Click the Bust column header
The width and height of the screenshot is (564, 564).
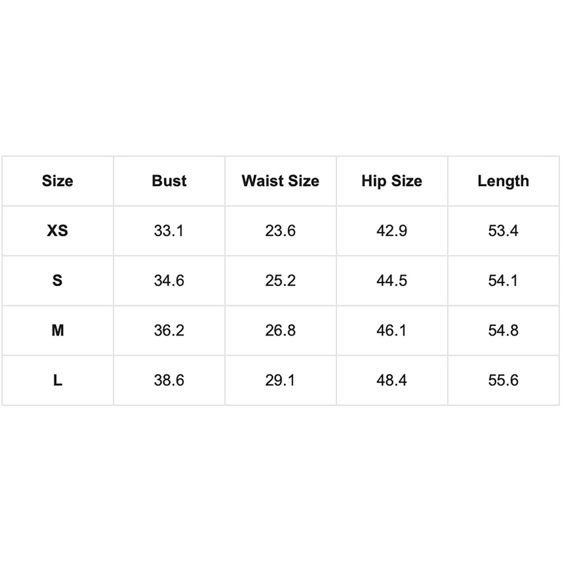pos(169,181)
